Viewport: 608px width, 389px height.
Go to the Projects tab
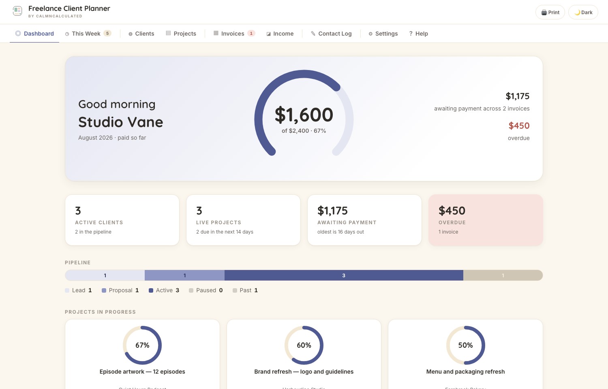[181, 34]
